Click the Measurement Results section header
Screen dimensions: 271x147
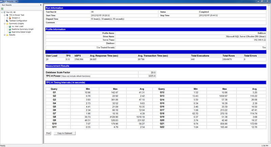(x=156, y=66)
